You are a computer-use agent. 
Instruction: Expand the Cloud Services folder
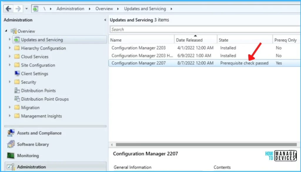pos(10,56)
